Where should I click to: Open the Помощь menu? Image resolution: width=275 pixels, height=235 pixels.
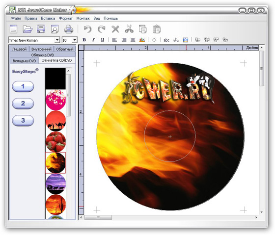tap(110, 18)
